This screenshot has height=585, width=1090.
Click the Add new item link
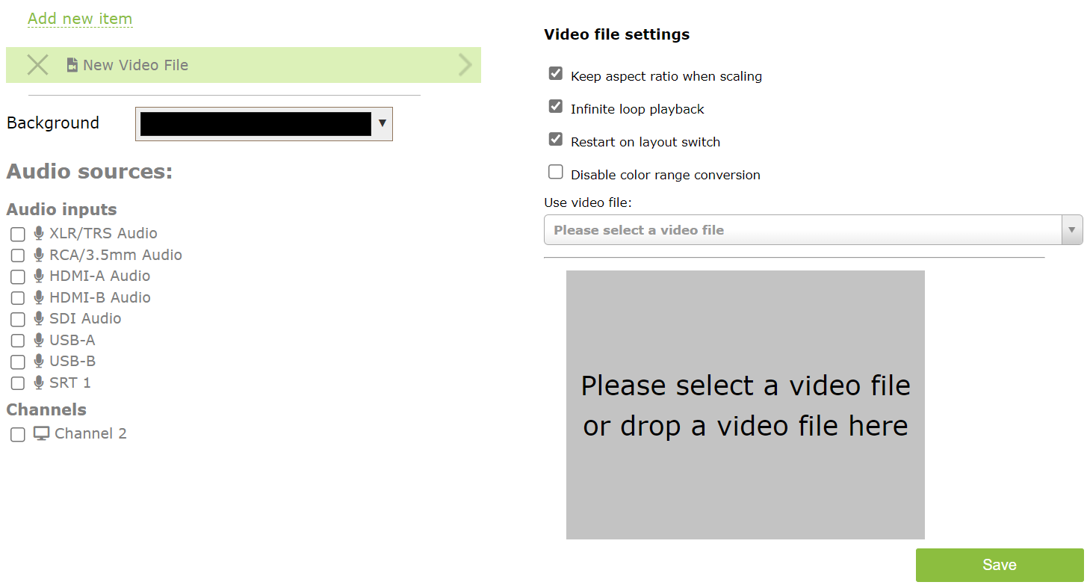(80, 19)
